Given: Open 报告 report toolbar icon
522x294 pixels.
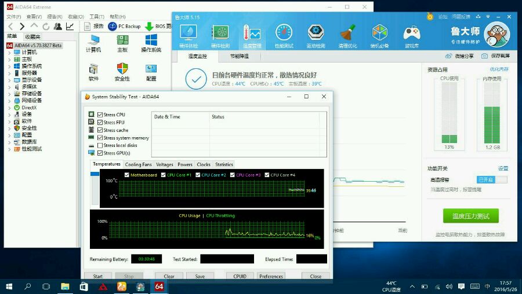Looking at the screenshot, I should (x=93, y=26).
